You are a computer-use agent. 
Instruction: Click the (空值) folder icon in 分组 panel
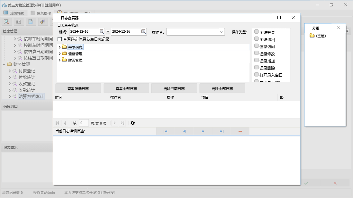[312, 36]
